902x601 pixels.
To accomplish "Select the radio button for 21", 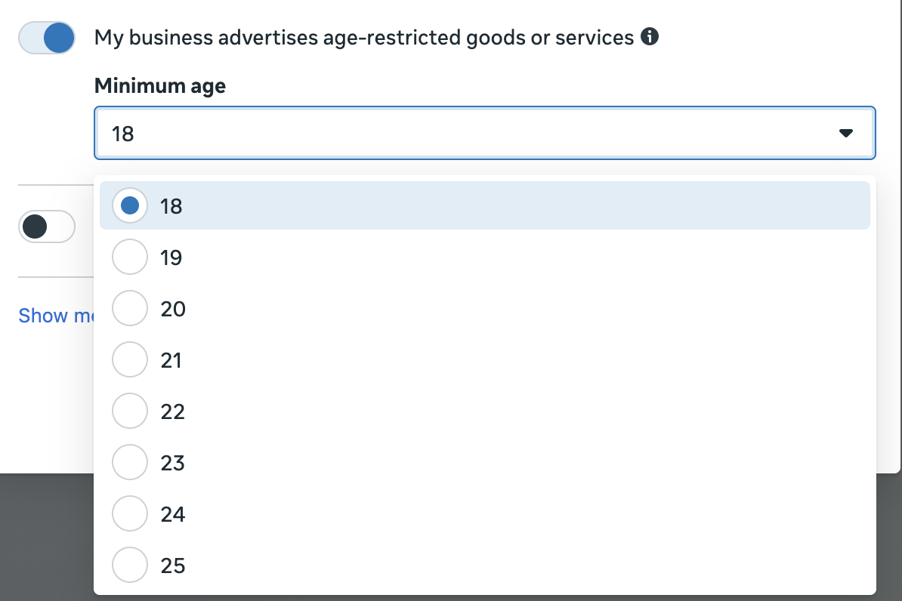I will [130, 359].
